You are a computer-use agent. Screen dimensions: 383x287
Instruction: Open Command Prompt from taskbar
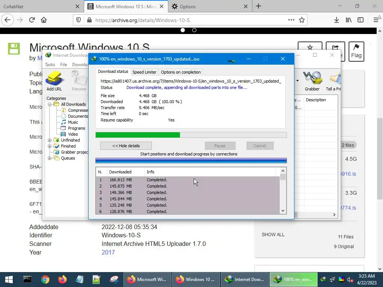[x=27, y=280]
